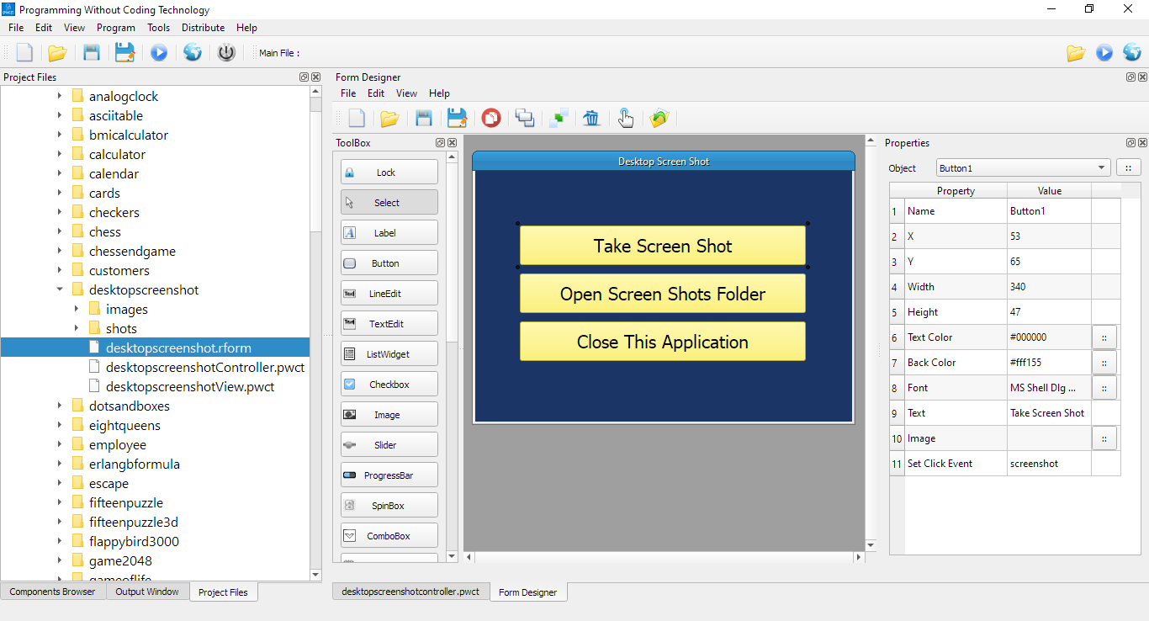Screen dimensions: 1149x621
Task: Click the blue Run play icon in main toolbar
Action: [x=159, y=53]
